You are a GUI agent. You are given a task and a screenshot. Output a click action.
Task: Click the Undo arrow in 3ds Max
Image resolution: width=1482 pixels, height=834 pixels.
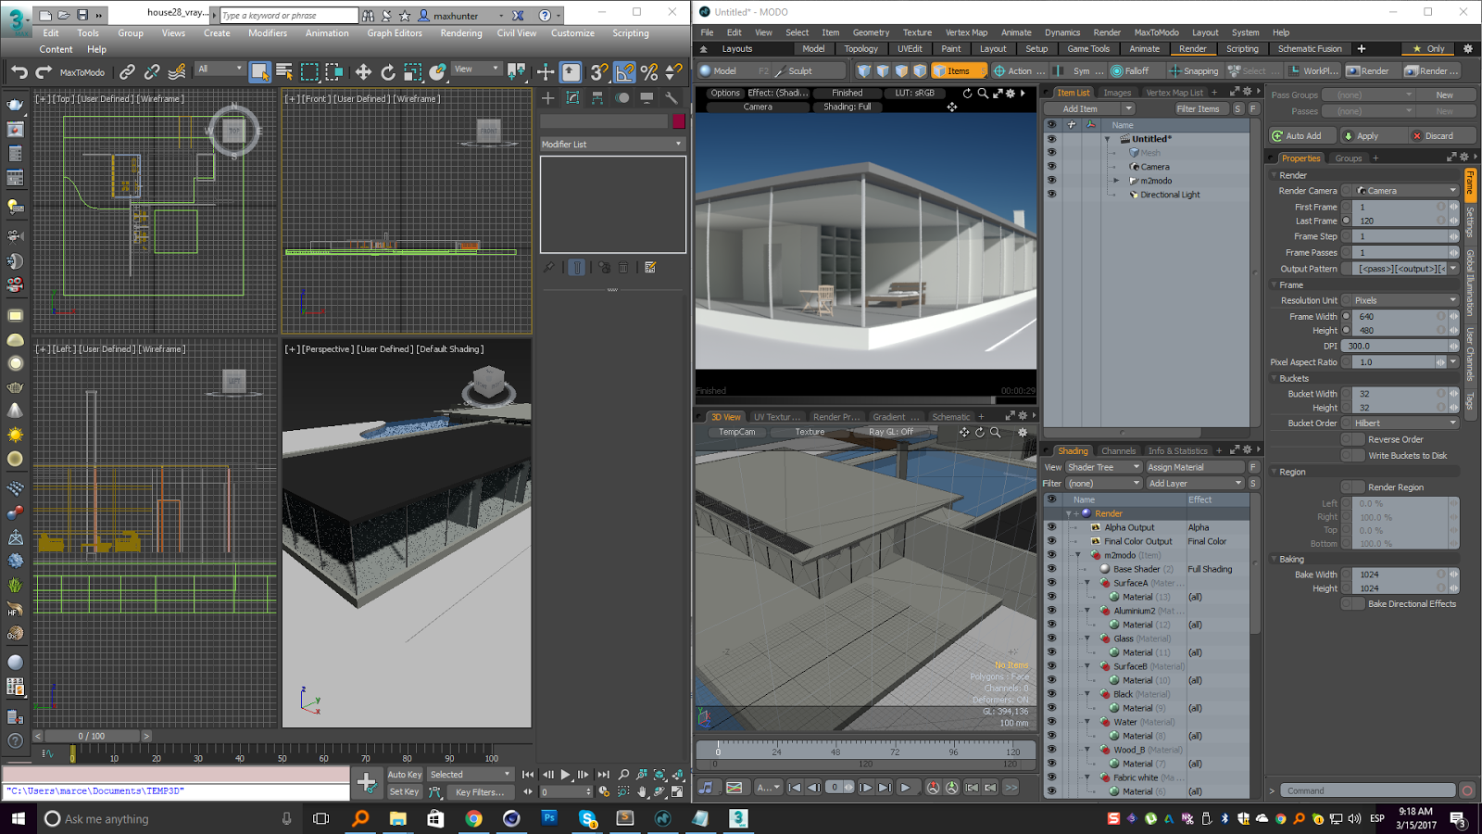19,71
